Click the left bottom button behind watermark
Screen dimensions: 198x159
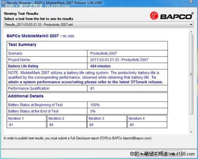coord(147,154)
